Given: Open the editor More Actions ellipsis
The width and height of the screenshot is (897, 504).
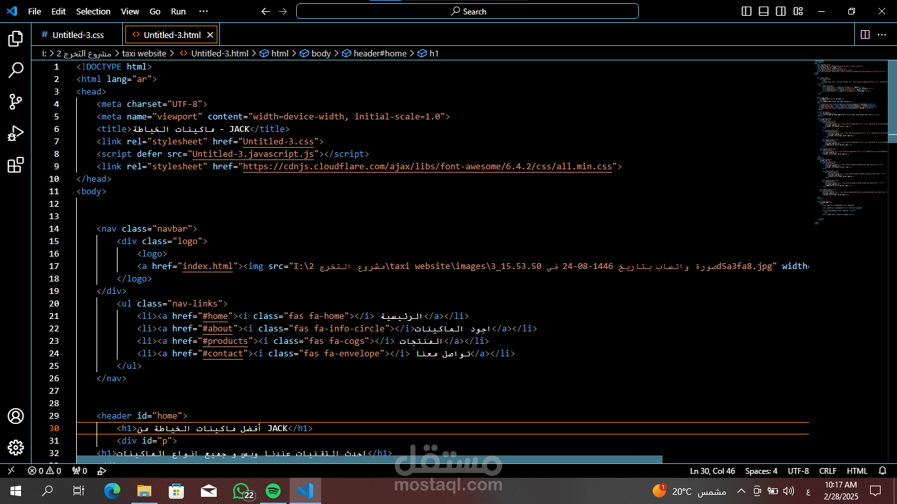Looking at the screenshot, I should pyautogui.click(x=883, y=34).
